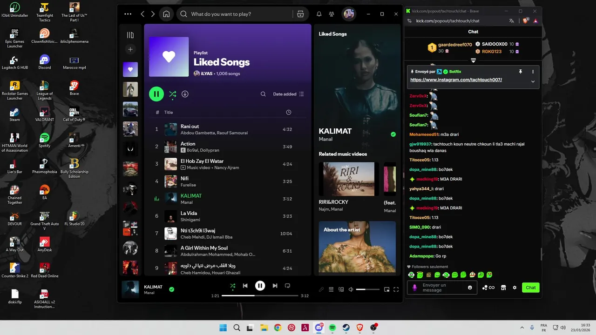The width and height of the screenshot is (596, 335).
Task: Pause playlist with the large green button
Action: coord(156,94)
